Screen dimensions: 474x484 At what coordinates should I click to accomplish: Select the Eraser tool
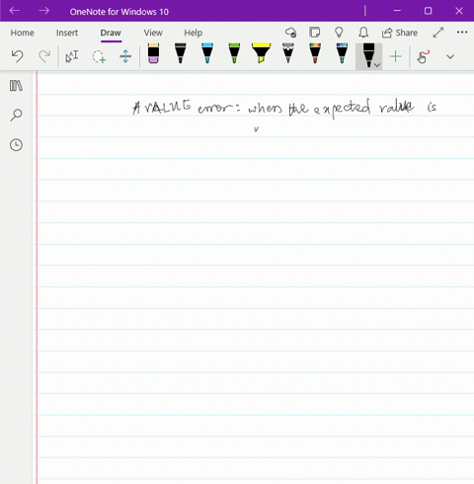click(x=153, y=53)
